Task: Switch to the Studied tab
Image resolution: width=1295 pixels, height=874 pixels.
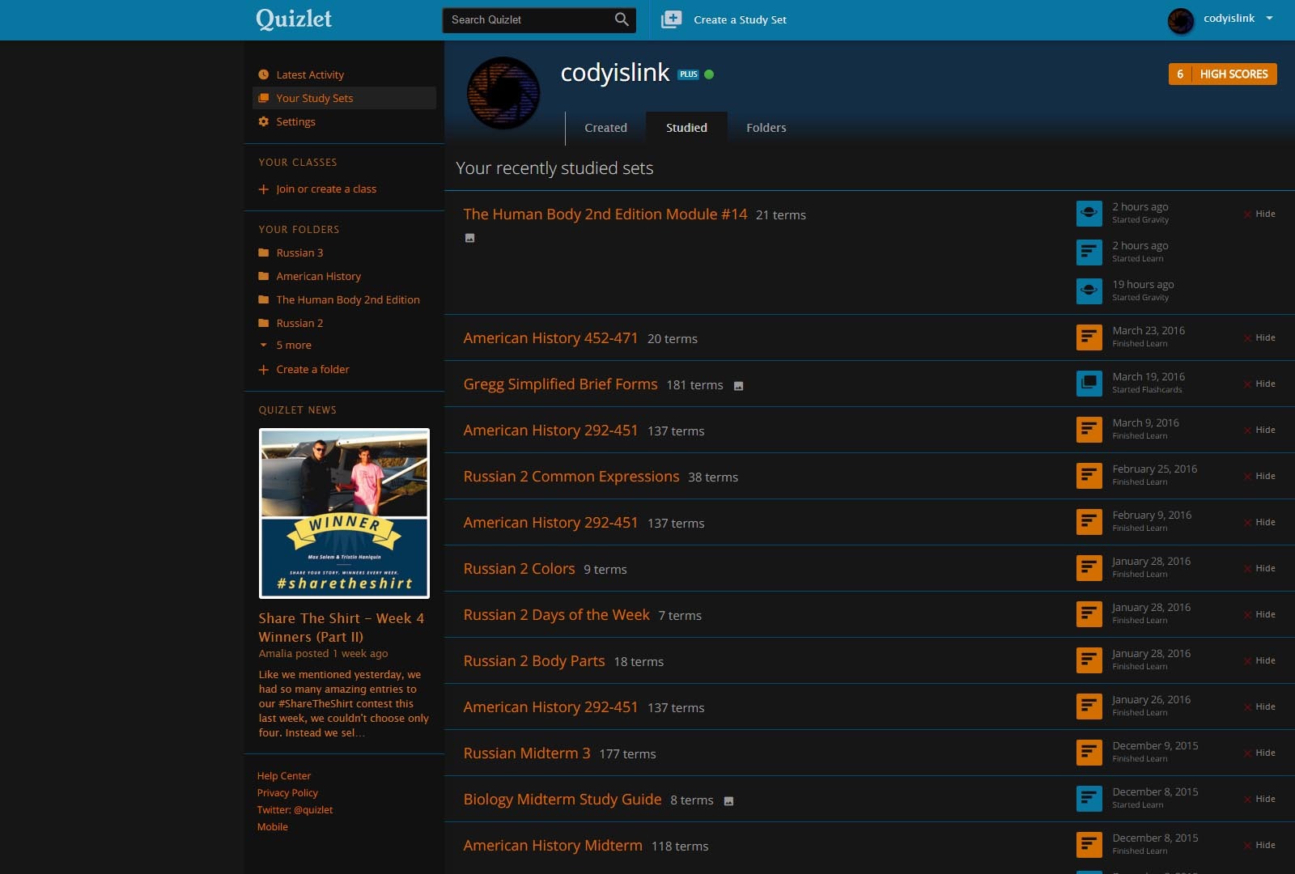Action: point(686,128)
